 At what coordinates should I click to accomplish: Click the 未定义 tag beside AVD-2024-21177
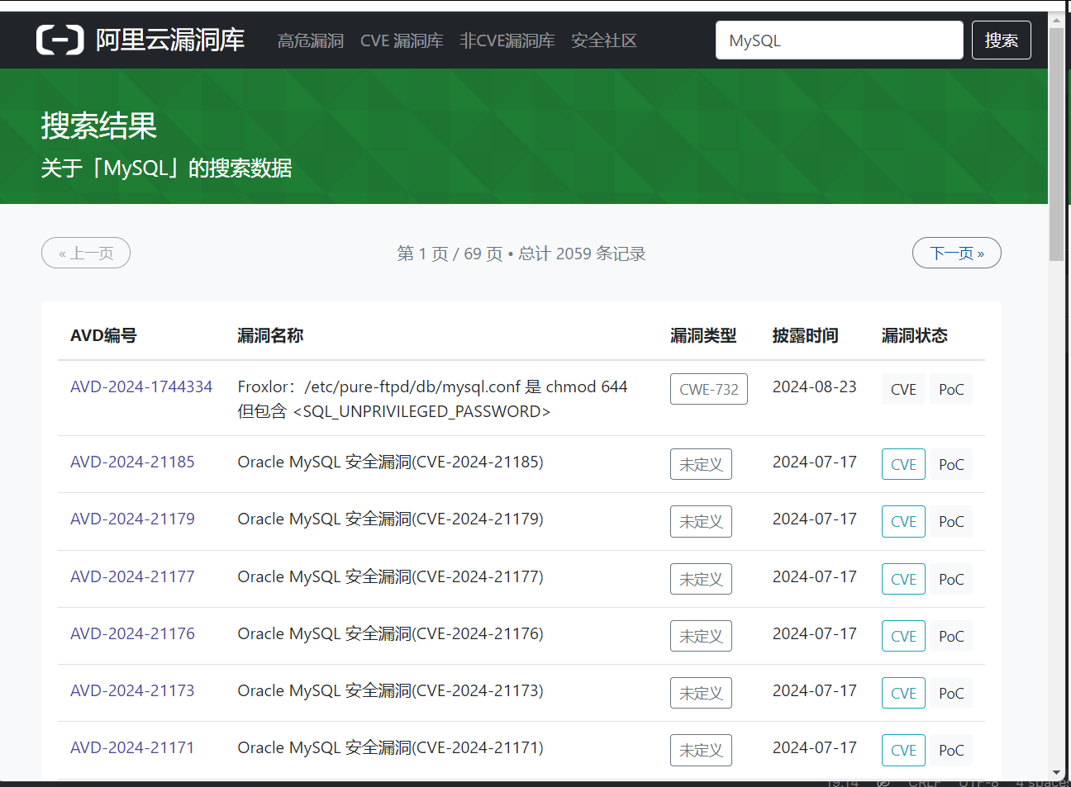[701, 579]
